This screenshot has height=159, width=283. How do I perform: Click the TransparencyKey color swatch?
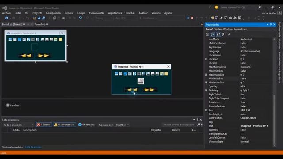click(242, 134)
